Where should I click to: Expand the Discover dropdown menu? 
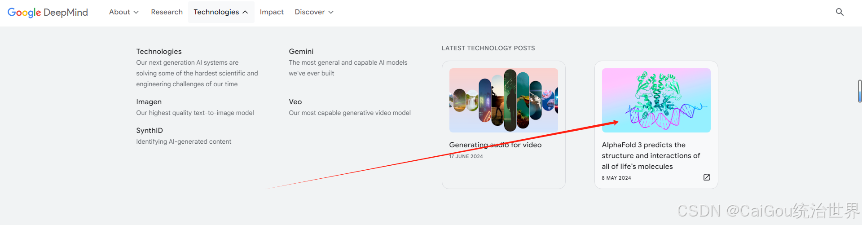pyautogui.click(x=314, y=12)
